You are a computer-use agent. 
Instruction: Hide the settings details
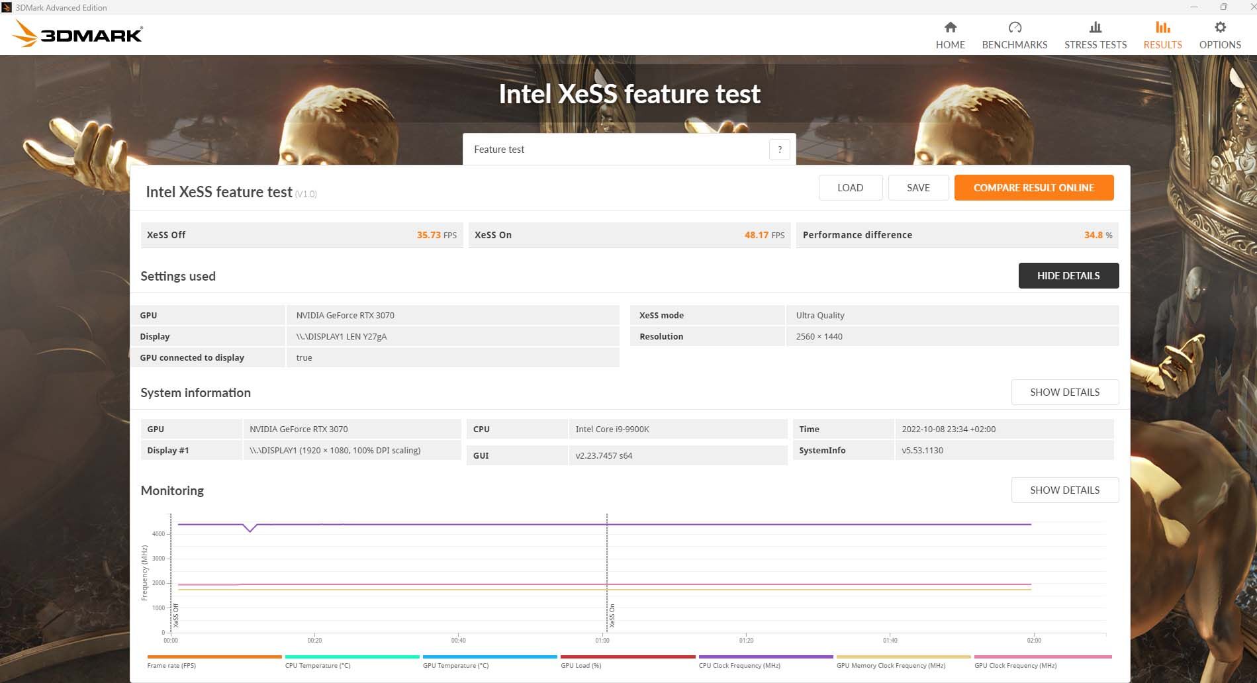(x=1068, y=275)
